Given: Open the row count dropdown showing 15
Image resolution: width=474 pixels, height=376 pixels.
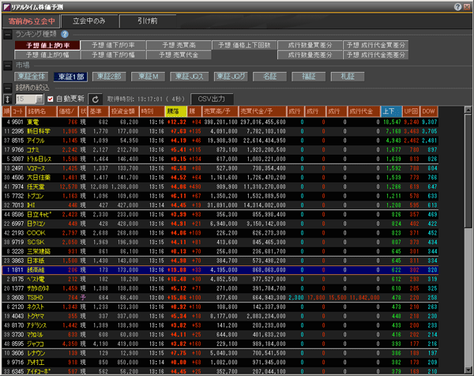Looking at the screenshot, I should click(29, 100).
